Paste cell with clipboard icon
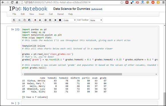166x106 pixels. pyautogui.click(x=29, y=20)
